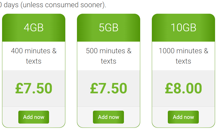Click the £7.50 price on 4GB card
This screenshot has width=221, height=129.
pyautogui.click(x=34, y=88)
